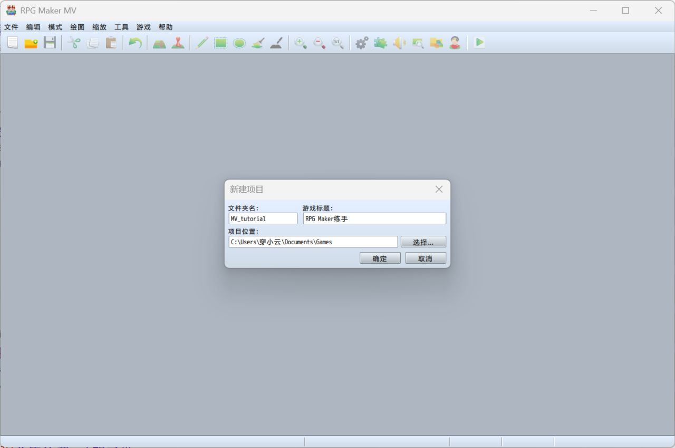This screenshot has height=448, width=675.
Task: Open the Character Generator icon
Action: coord(455,43)
